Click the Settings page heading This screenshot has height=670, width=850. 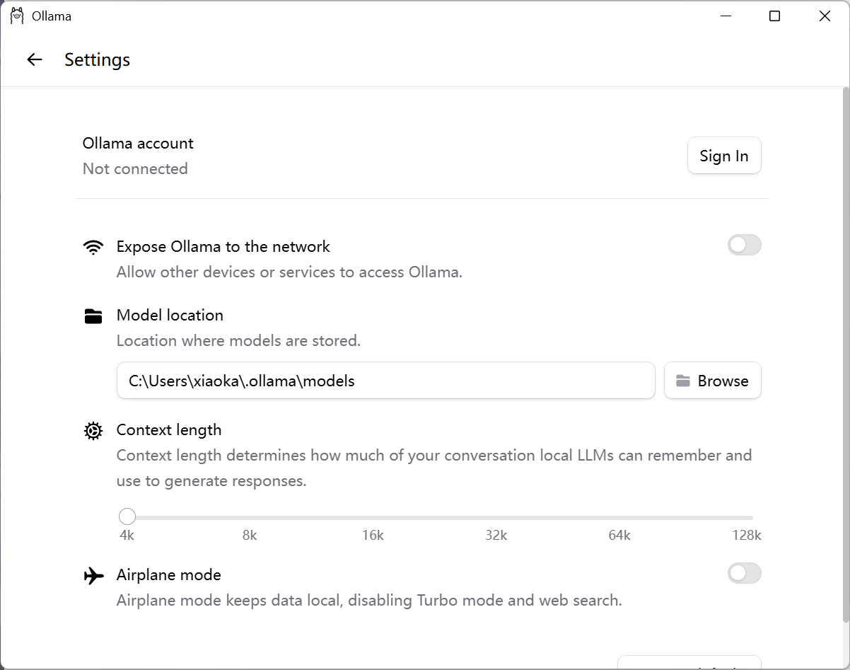pyautogui.click(x=98, y=60)
